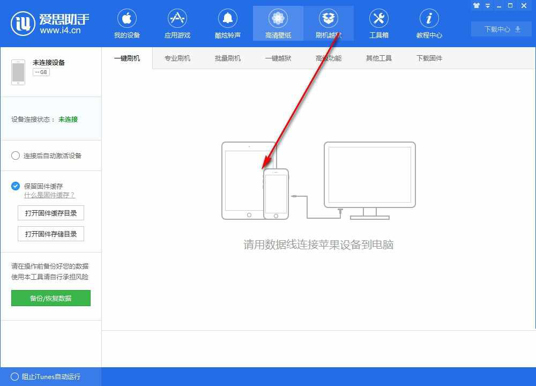Image resolution: width=536 pixels, height=386 pixels.
Task: Switch to the 一键越狱 tab
Action: [278, 58]
